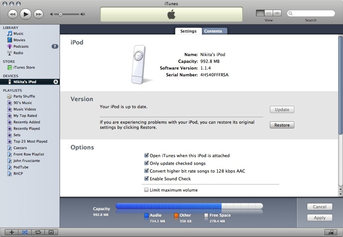Mute via the low volume speaker icon

point(51,15)
